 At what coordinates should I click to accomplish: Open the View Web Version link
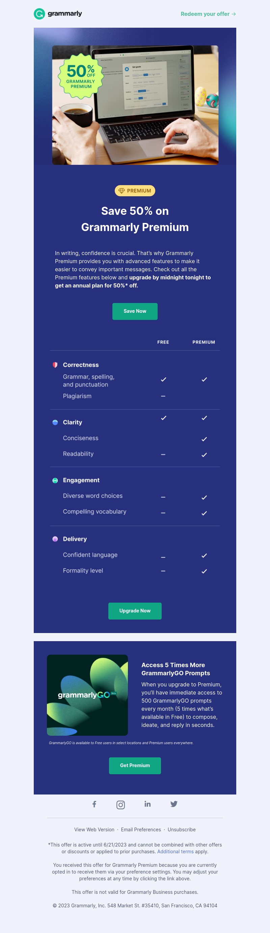point(94,830)
